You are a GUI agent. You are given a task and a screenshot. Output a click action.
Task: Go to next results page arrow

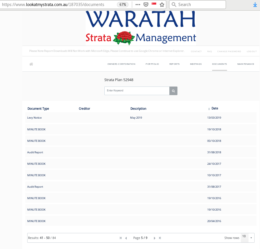click(x=155, y=238)
